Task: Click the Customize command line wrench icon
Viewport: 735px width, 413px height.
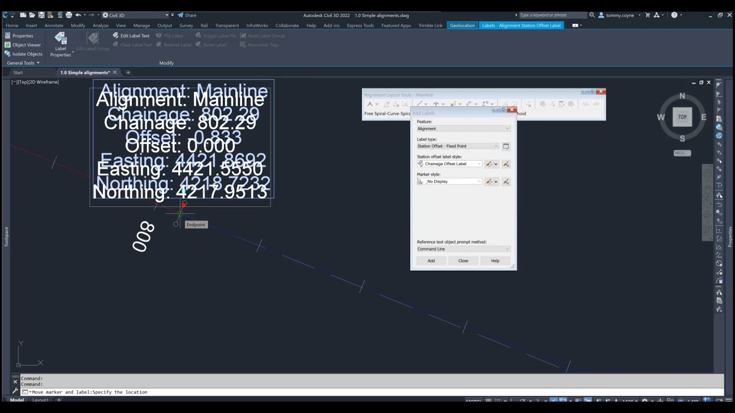Action: pyautogui.click(x=15, y=391)
